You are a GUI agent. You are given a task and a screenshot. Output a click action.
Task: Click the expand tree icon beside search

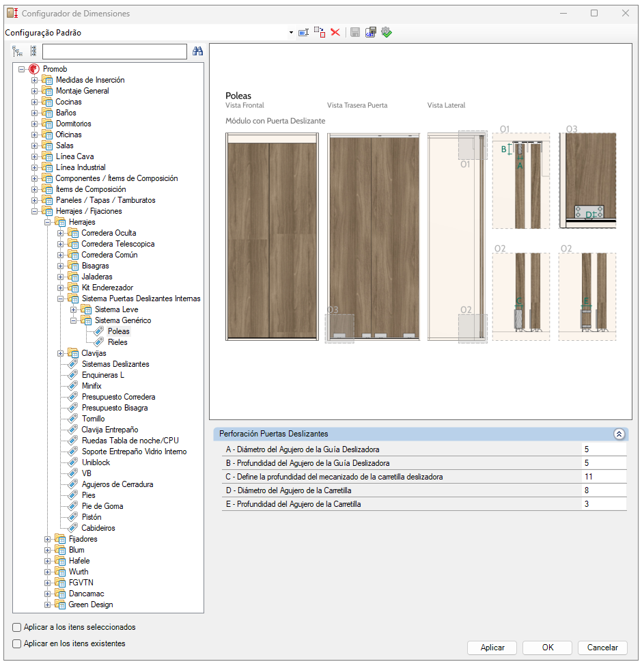coord(17,51)
